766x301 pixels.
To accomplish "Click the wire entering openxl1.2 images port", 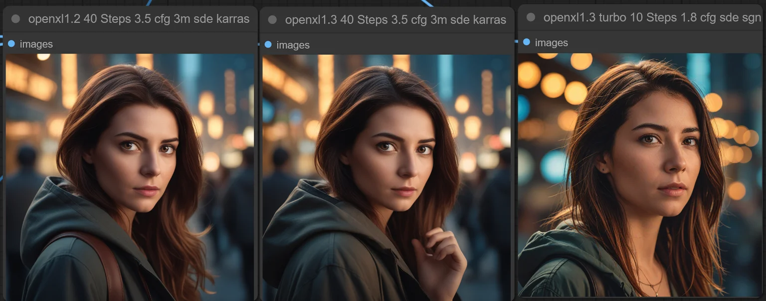I will pyautogui.click(x=1, y=41).
